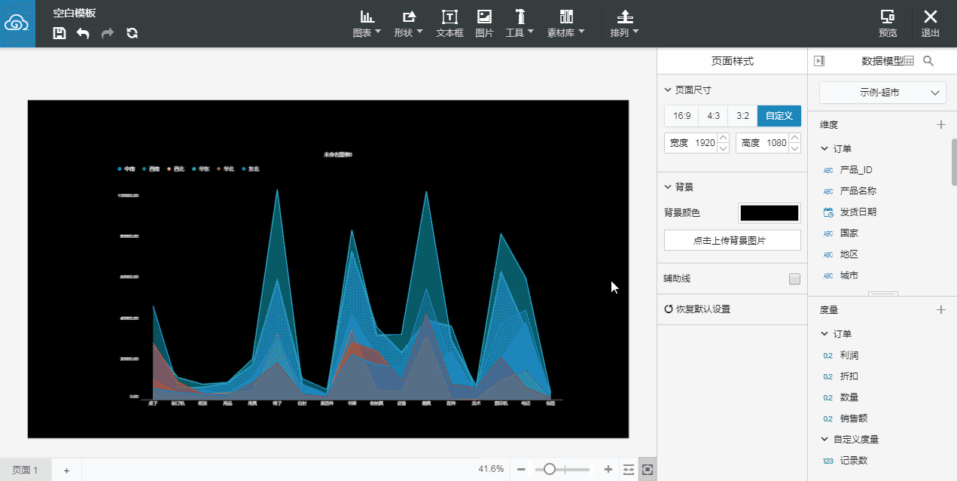Add a new 度量 measure
957x481 pixels.
(940, 309)
